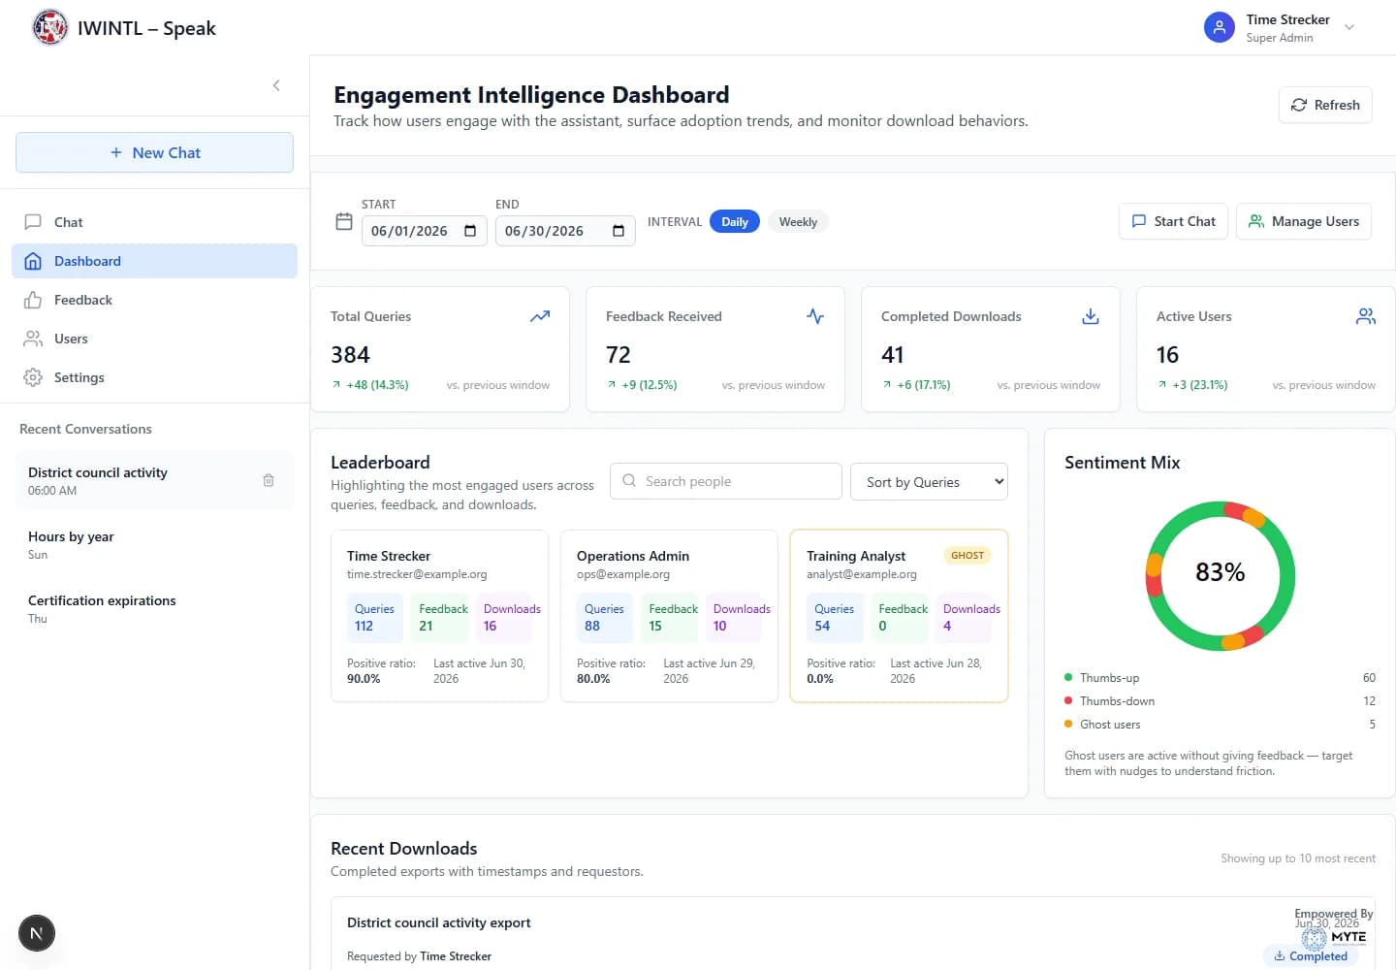Click the red Thumbs-down legend dot
Viewport: 1396px width, 970px height.
pyautogui.click(x=1068, y=700)
